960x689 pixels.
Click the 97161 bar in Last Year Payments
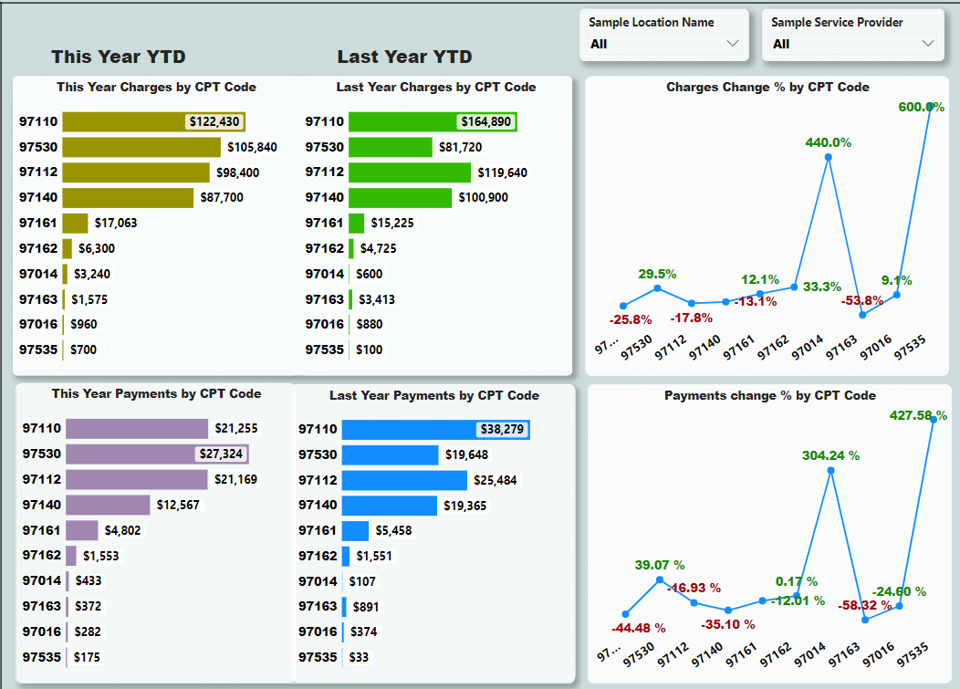point(356,530)
